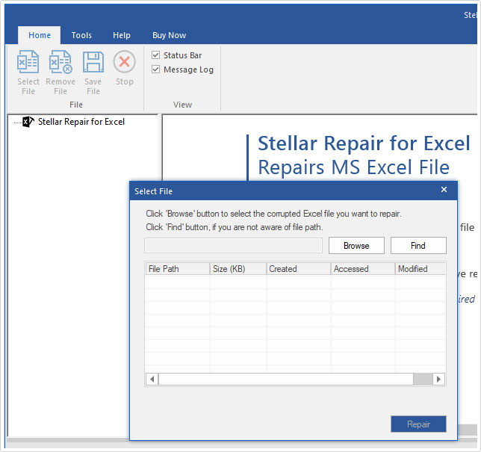
Task: Click the Size (KB) column header
Action: [238, 269]
